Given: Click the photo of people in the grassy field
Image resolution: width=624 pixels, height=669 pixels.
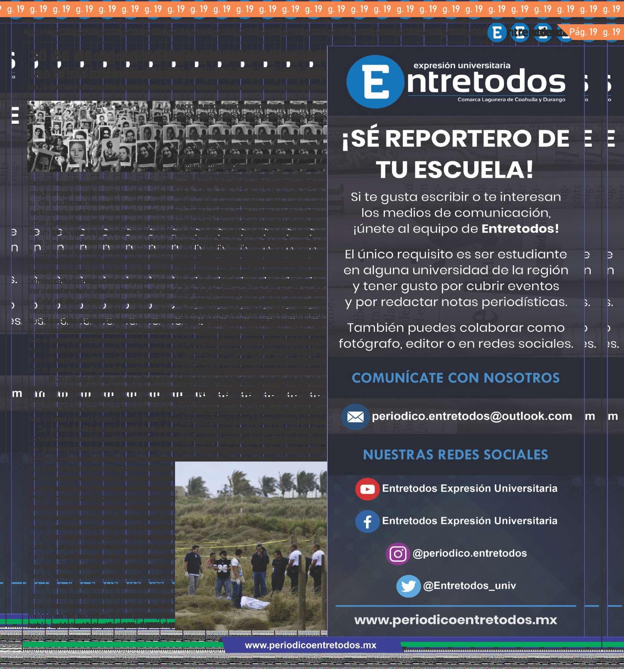Looking at the screenshot, I should [x=251, y=545].
